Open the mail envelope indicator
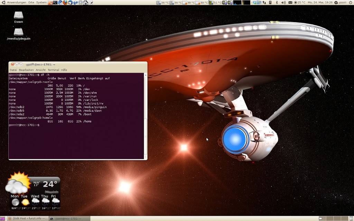This screenshot has height=221, width=354. [290, 2]
